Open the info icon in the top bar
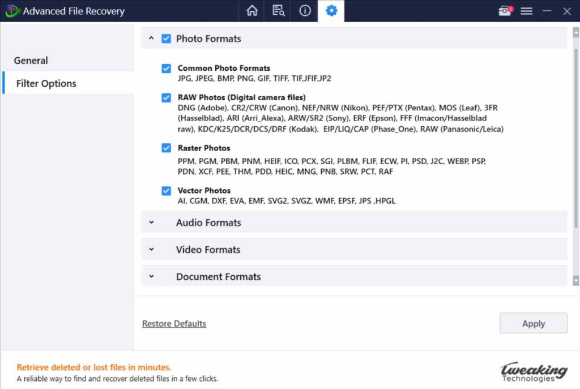Viewport: 580px width, 389px height. [x=305, y=11]
